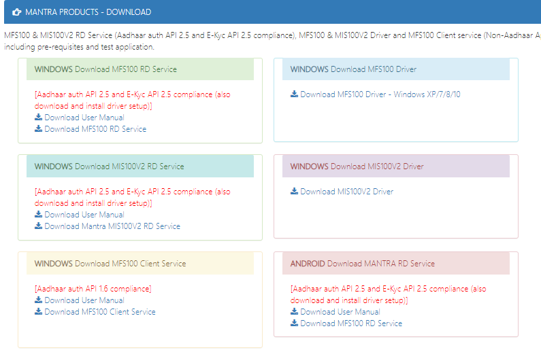Open Download User Manual under MIS100V2 RD Service

[x=84, y=215]
